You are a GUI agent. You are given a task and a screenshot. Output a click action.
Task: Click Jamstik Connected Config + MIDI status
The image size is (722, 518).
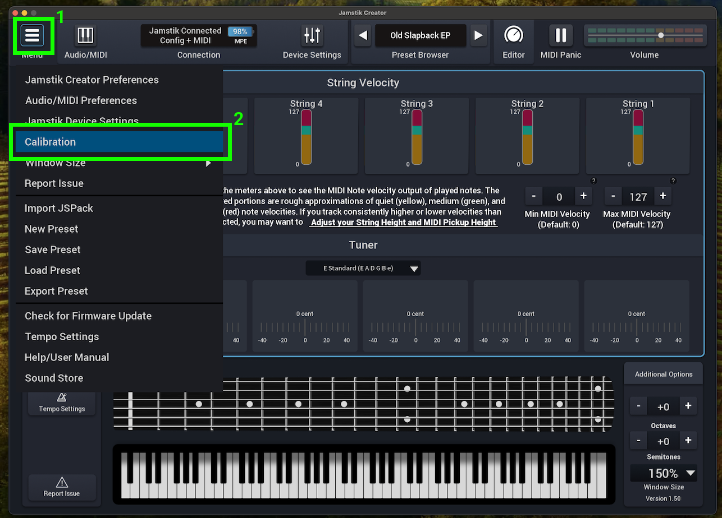(185, 35)
